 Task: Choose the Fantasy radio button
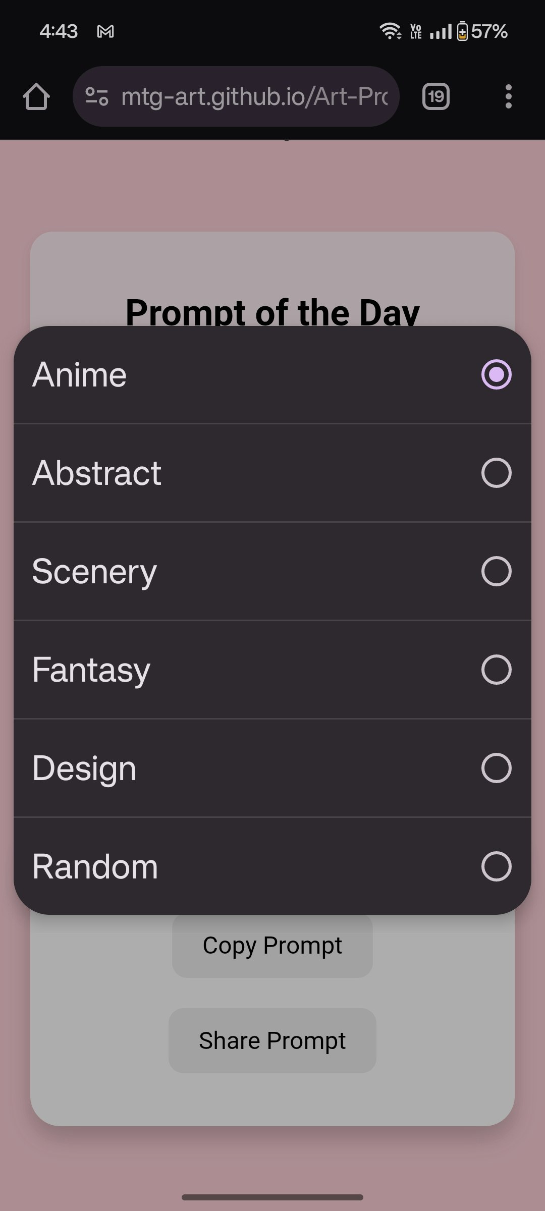point(497,670)
